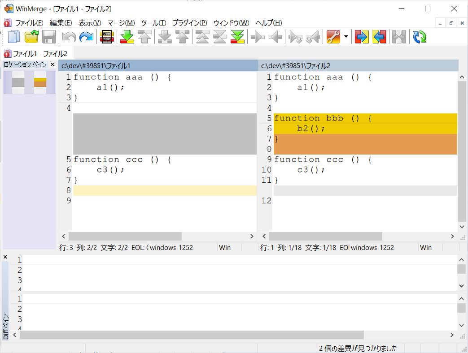Click the location pane difference map thumbnail

[x=29, y=83]
